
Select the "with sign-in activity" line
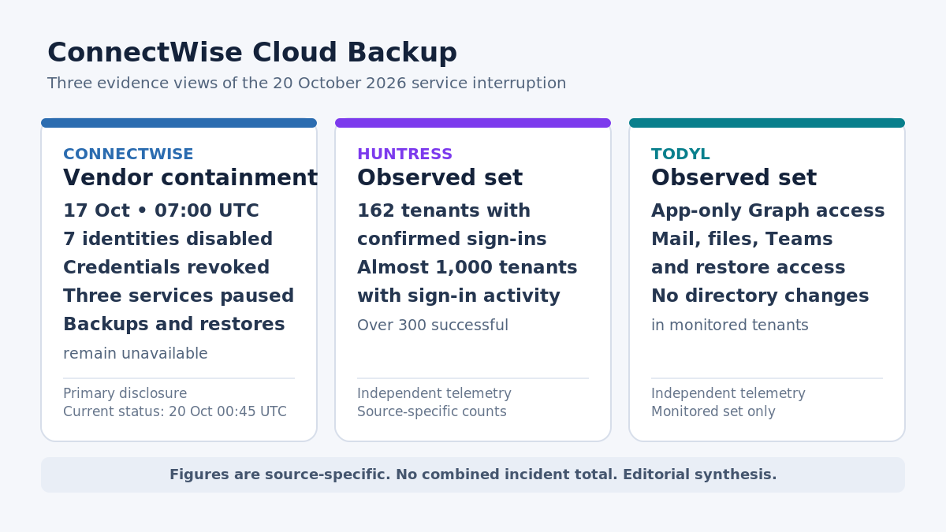point(459,296)
